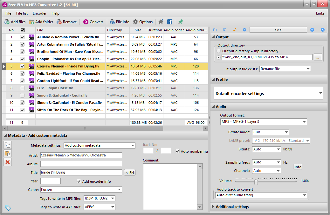Image resolution: width=330 pixels, height=215 pixels.
Task: Uncheck the Brotherhood Of Man file
Action: pyautogui.click(x=22, y=52)
